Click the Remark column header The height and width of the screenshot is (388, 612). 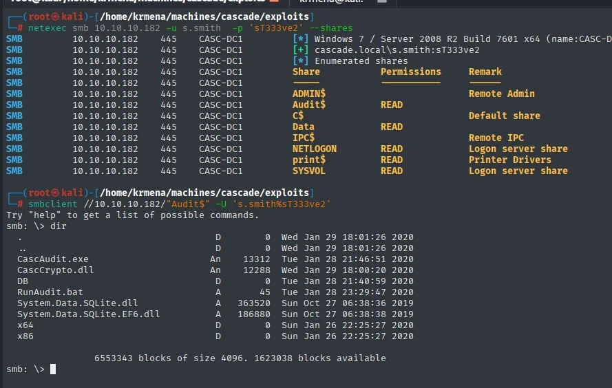coord(485,72)
